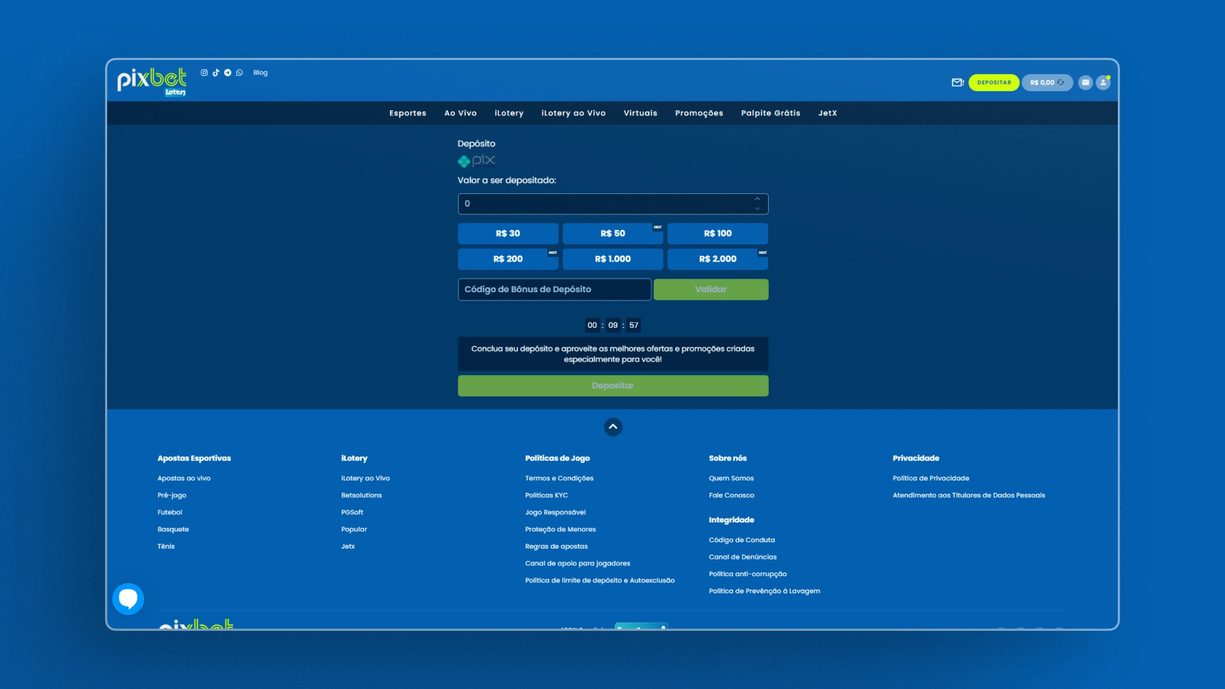
Task: Click the Pix payment method logo
Action: [477, 161]
